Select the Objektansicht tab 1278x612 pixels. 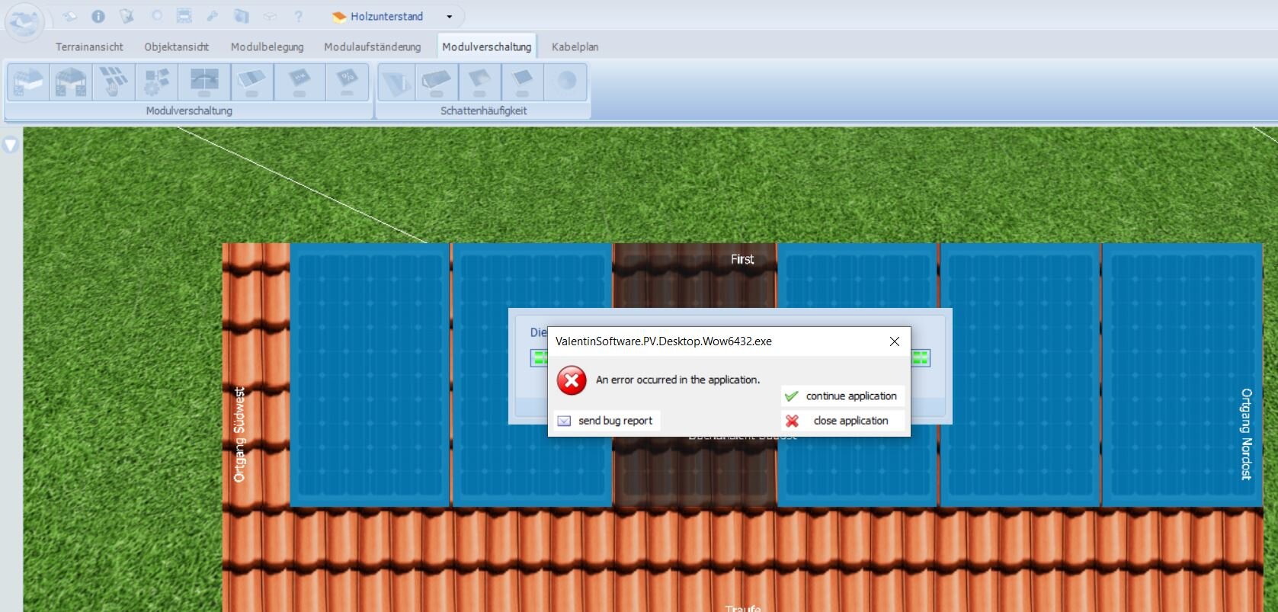[176, 46]
